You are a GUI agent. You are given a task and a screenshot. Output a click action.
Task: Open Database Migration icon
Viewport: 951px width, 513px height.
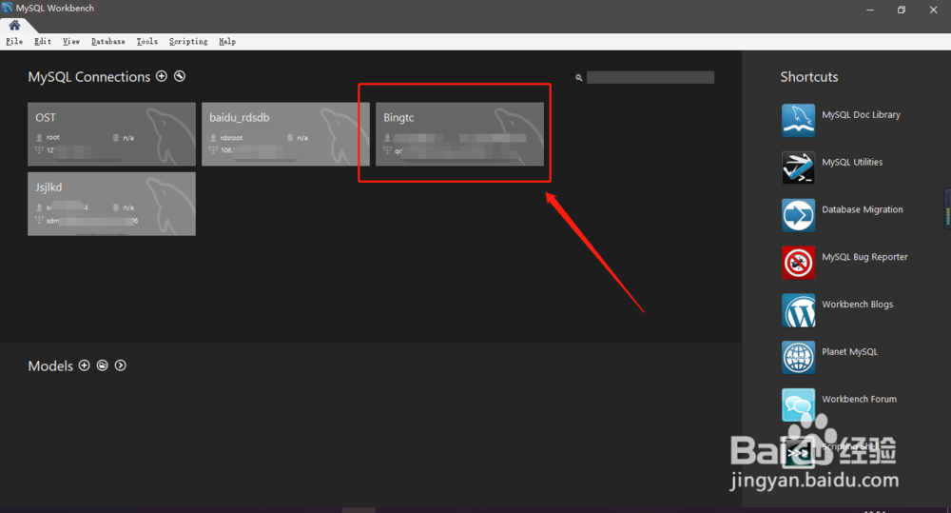798,214
